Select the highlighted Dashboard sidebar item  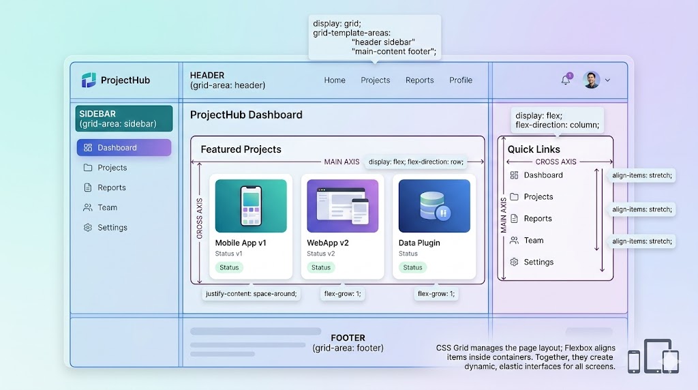[x=123, y=147]
